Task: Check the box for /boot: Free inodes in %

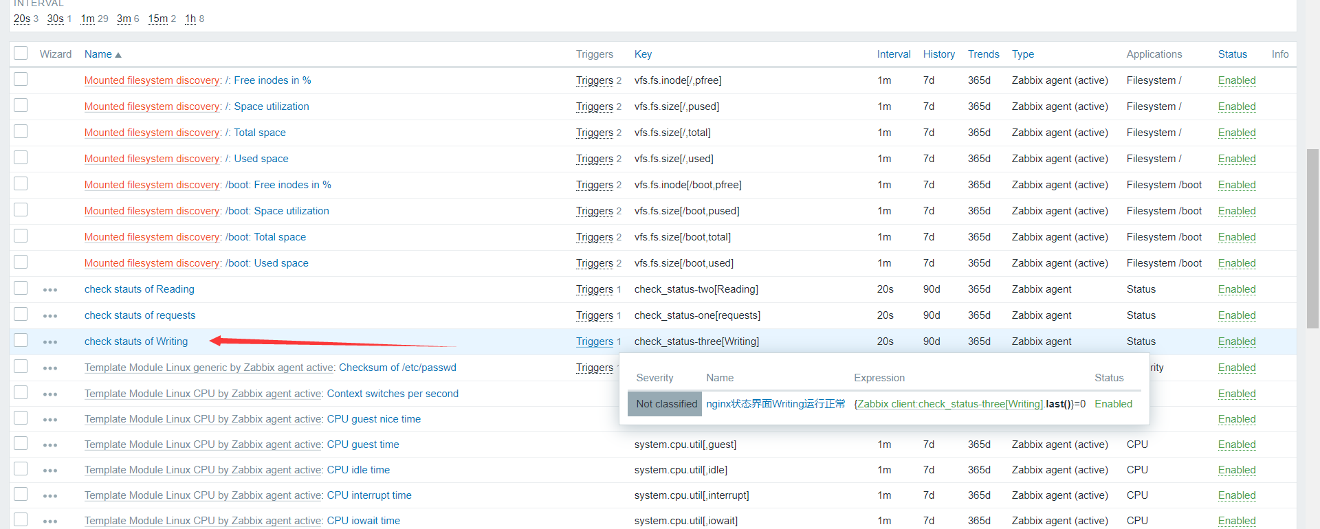Action: click(21, 183)
